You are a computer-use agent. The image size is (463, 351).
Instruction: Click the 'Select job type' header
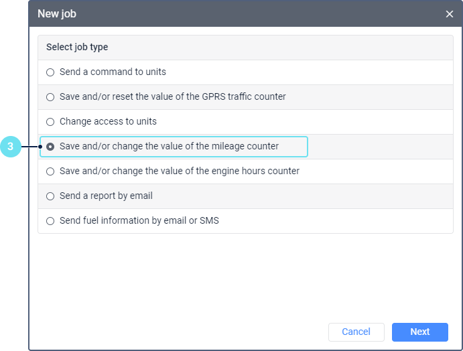pos(77,48)
